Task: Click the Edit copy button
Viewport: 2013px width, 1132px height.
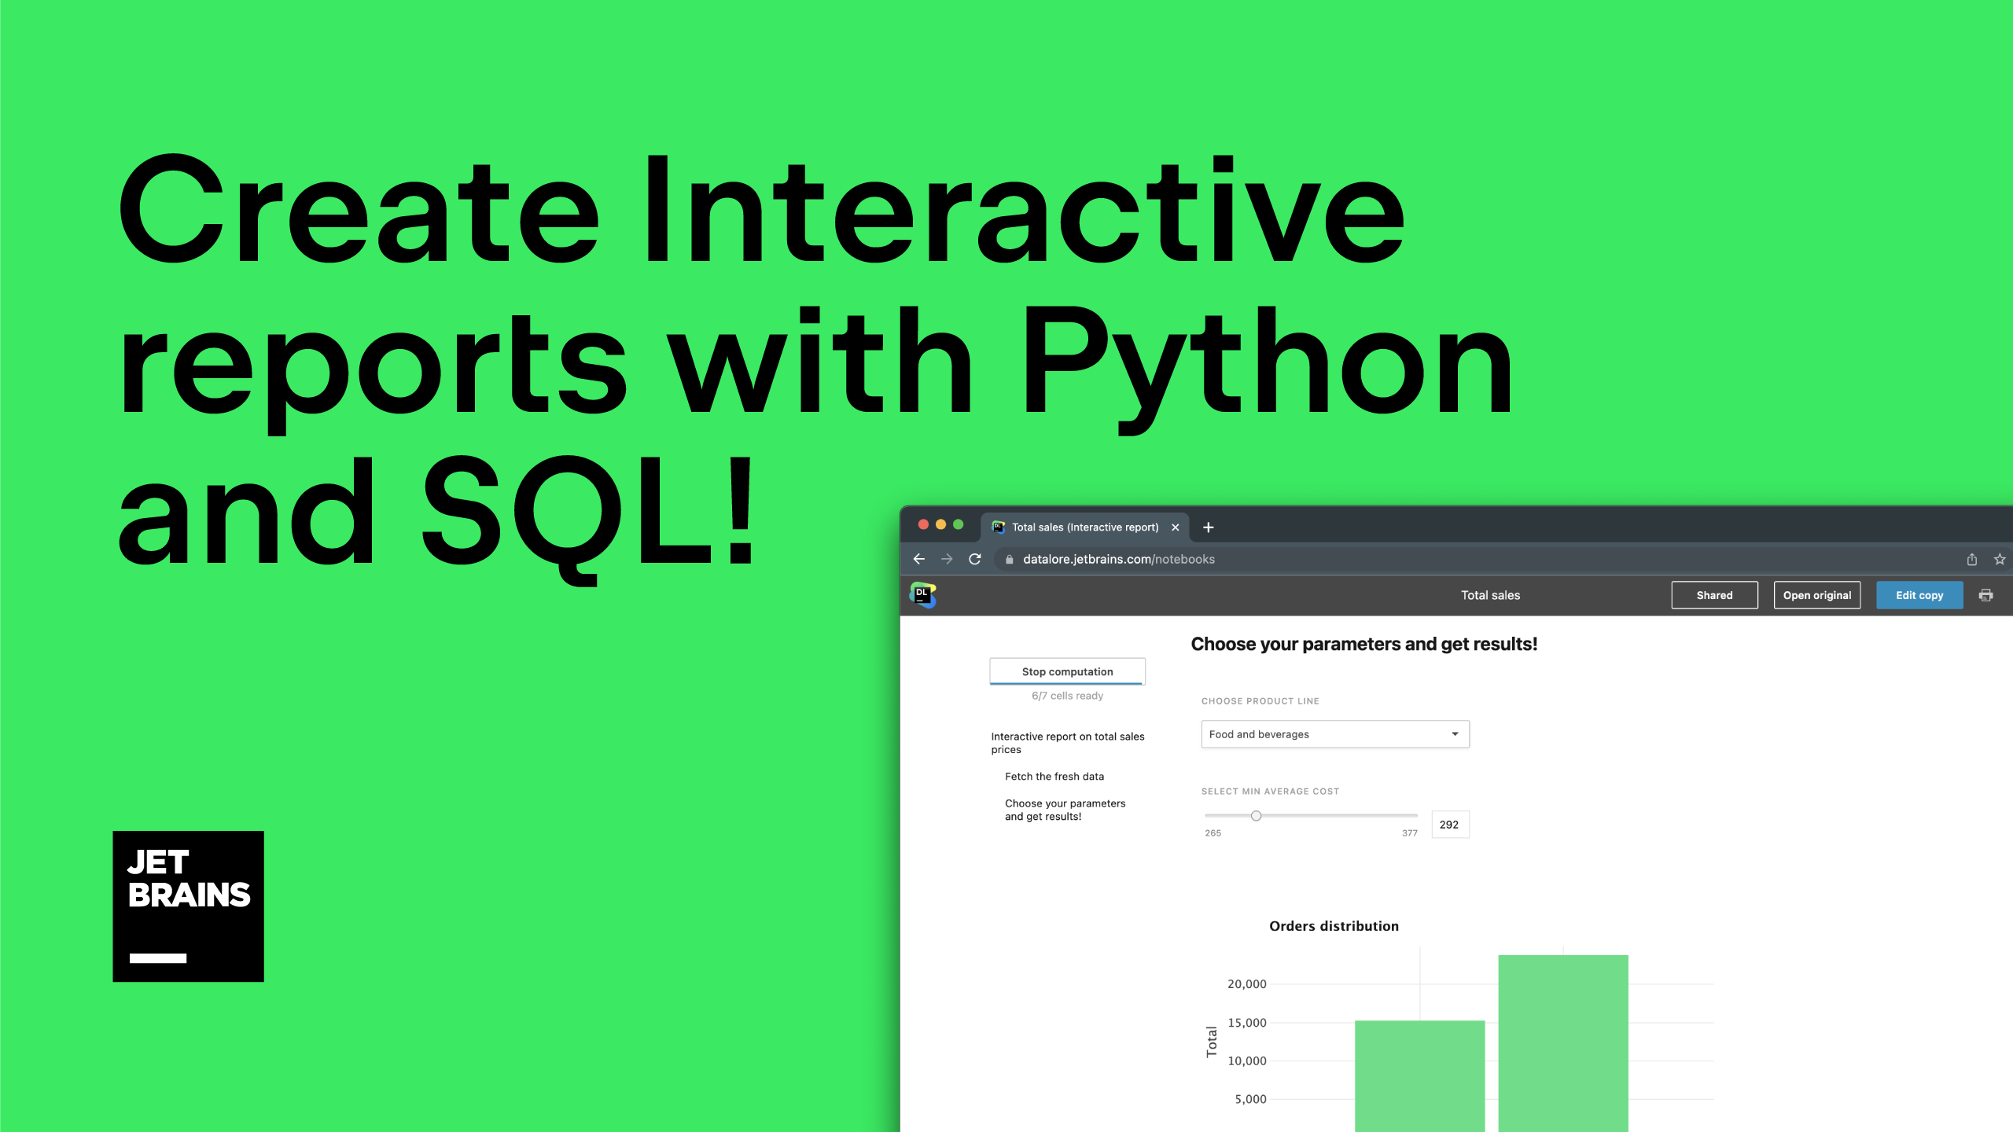Action: point(1919,595)
